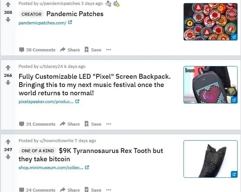
Task: Open 31 Comments on backpack post
Action: (37, 124)
